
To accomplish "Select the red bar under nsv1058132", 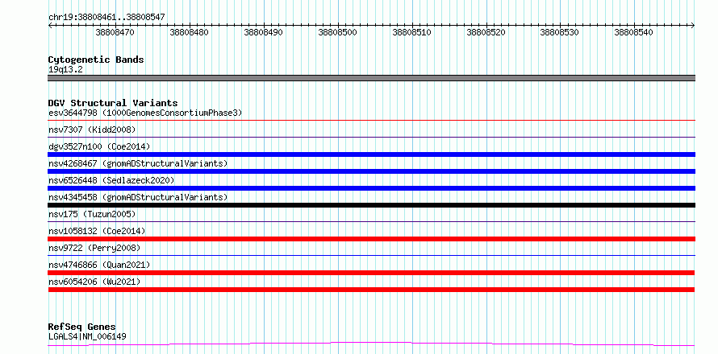I will 371,239.
